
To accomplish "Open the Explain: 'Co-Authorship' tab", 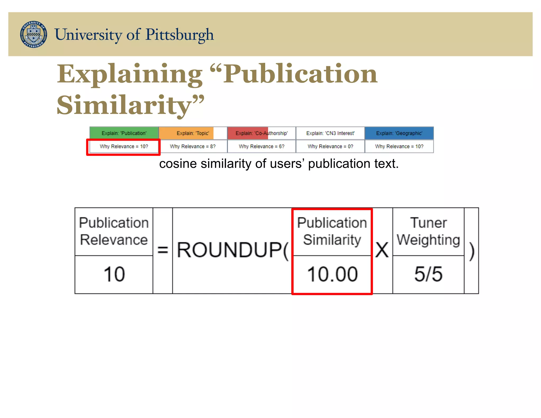I will 262,133.
